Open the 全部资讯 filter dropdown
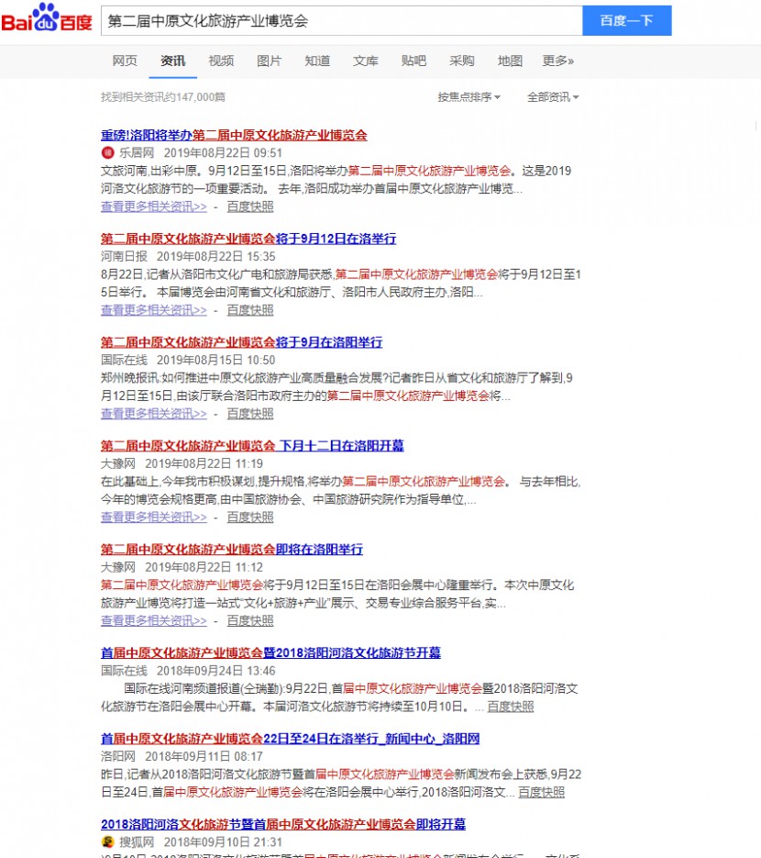761x858 pixels. click(x=552, y=97)
